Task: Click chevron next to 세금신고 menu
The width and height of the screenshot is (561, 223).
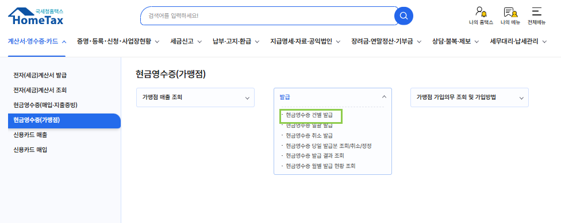Action: pos(199,42)
